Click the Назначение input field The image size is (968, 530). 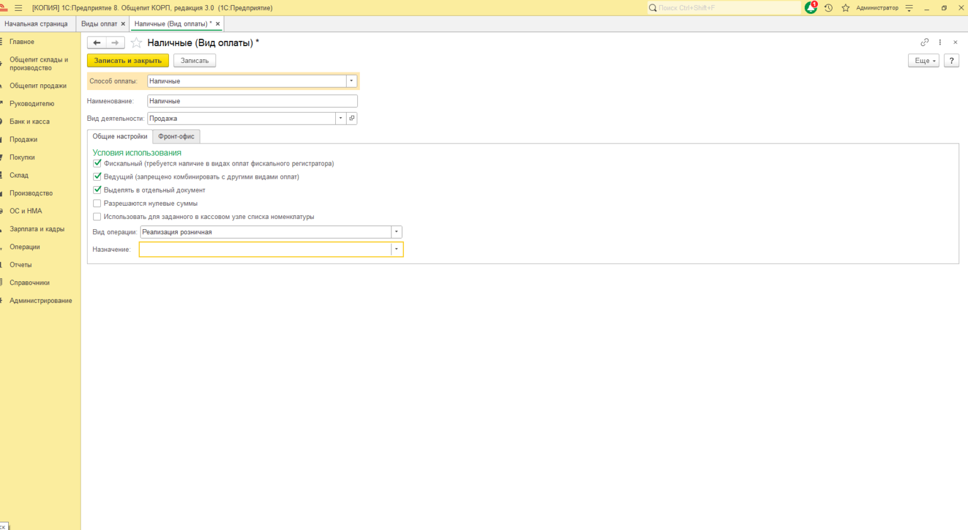(265, 250)
